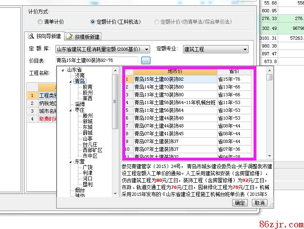Open the 定额库 dropdown list
The image size is (304, 229).
pos(146,49)
